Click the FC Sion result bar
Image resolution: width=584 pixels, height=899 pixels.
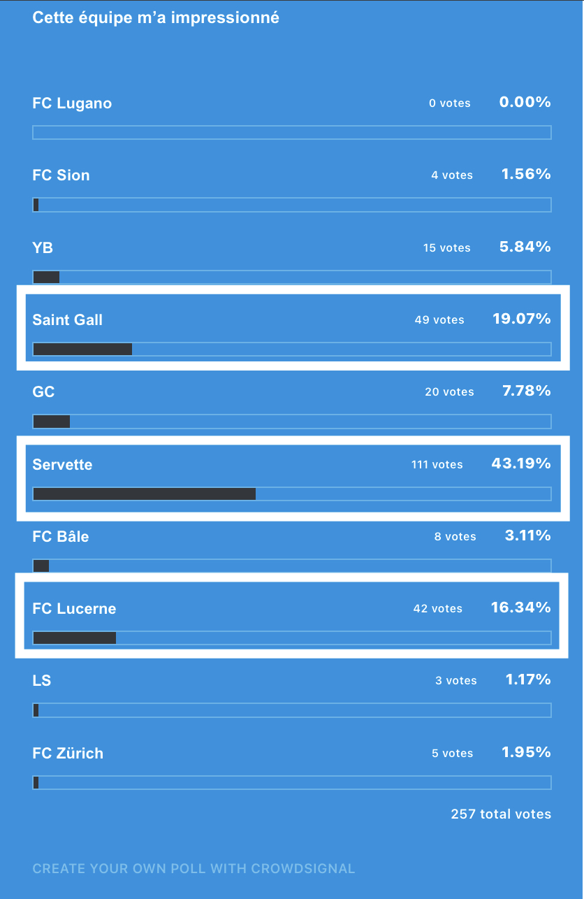(291, 205)
